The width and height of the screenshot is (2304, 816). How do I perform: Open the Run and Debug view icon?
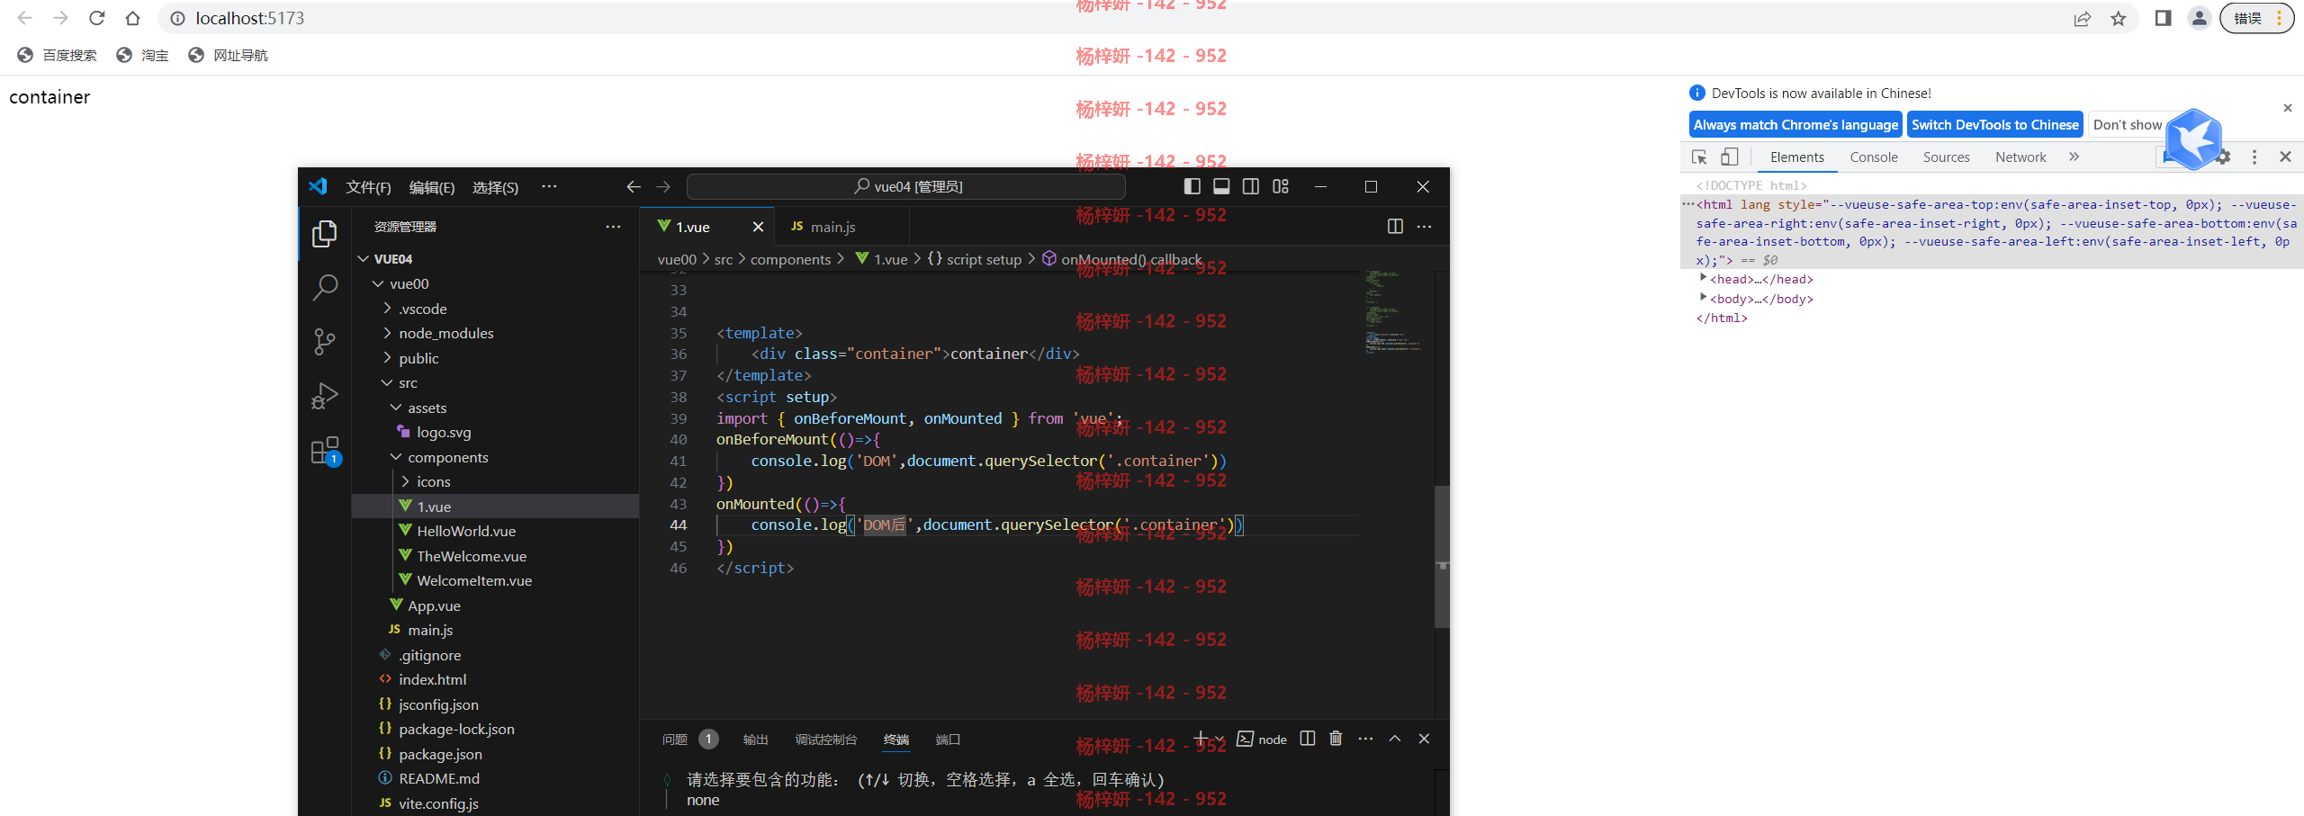click(325, 396)
